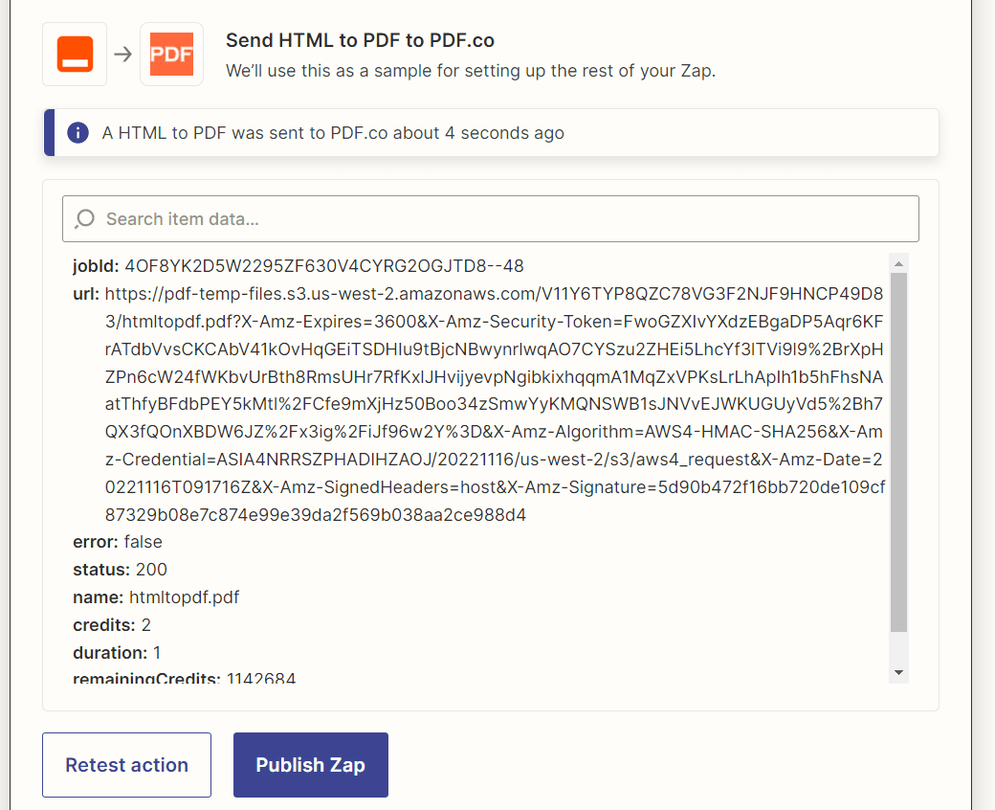Click the magnifying glass search icon
The image size is (995, 810).
pos(84,218)
